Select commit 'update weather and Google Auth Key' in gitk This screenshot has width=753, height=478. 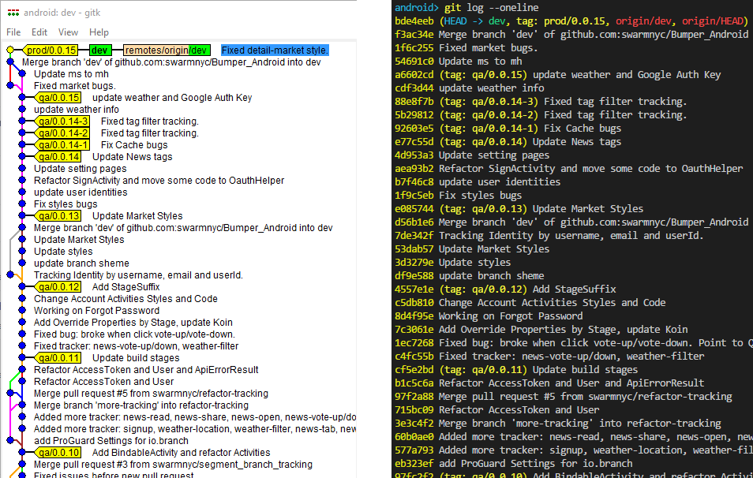pyautogui.click(x=172, y=98)
